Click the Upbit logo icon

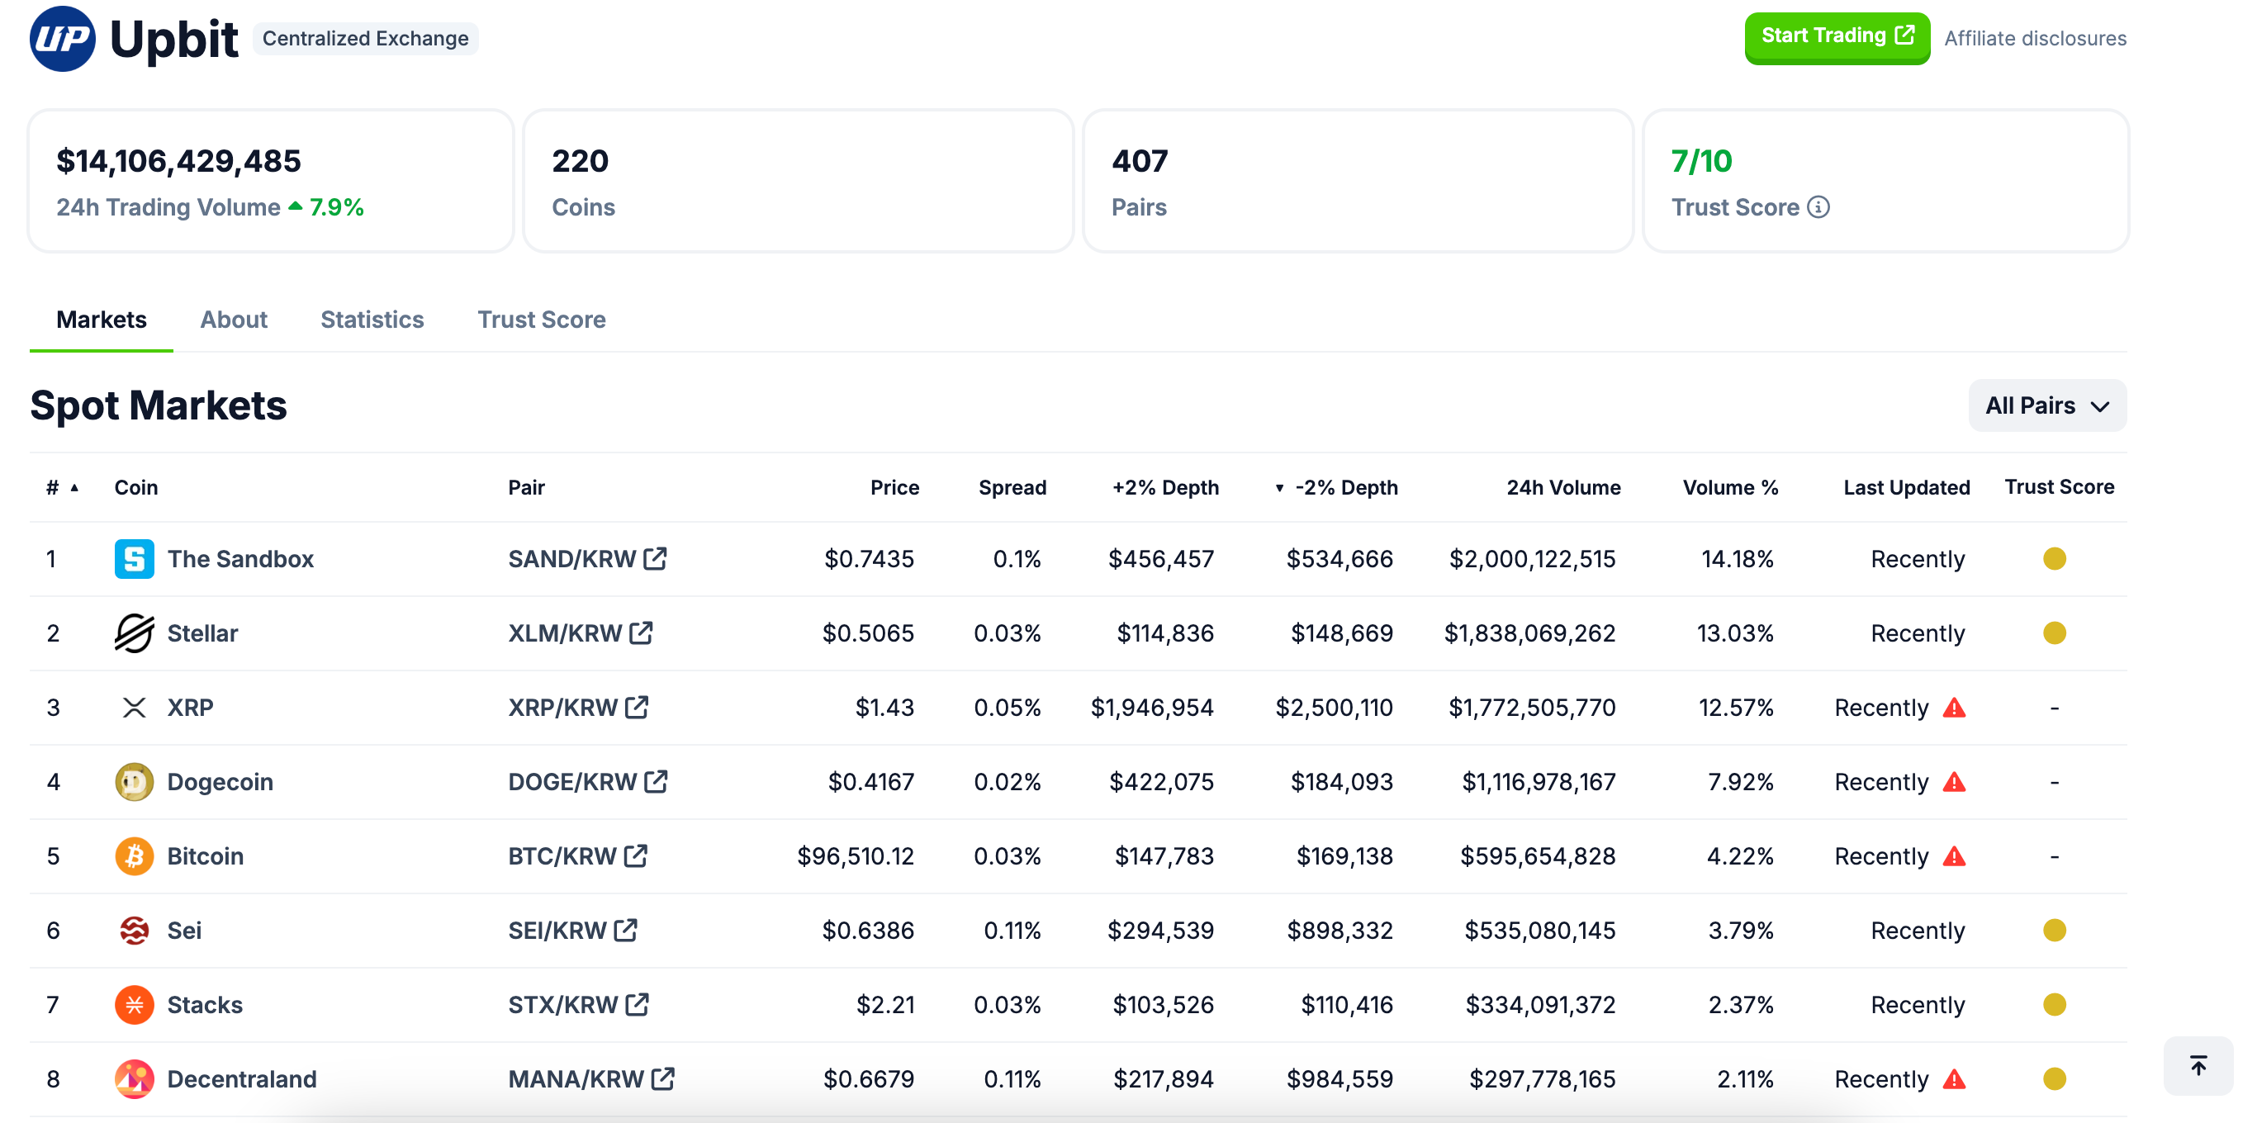tap(62, 39)
